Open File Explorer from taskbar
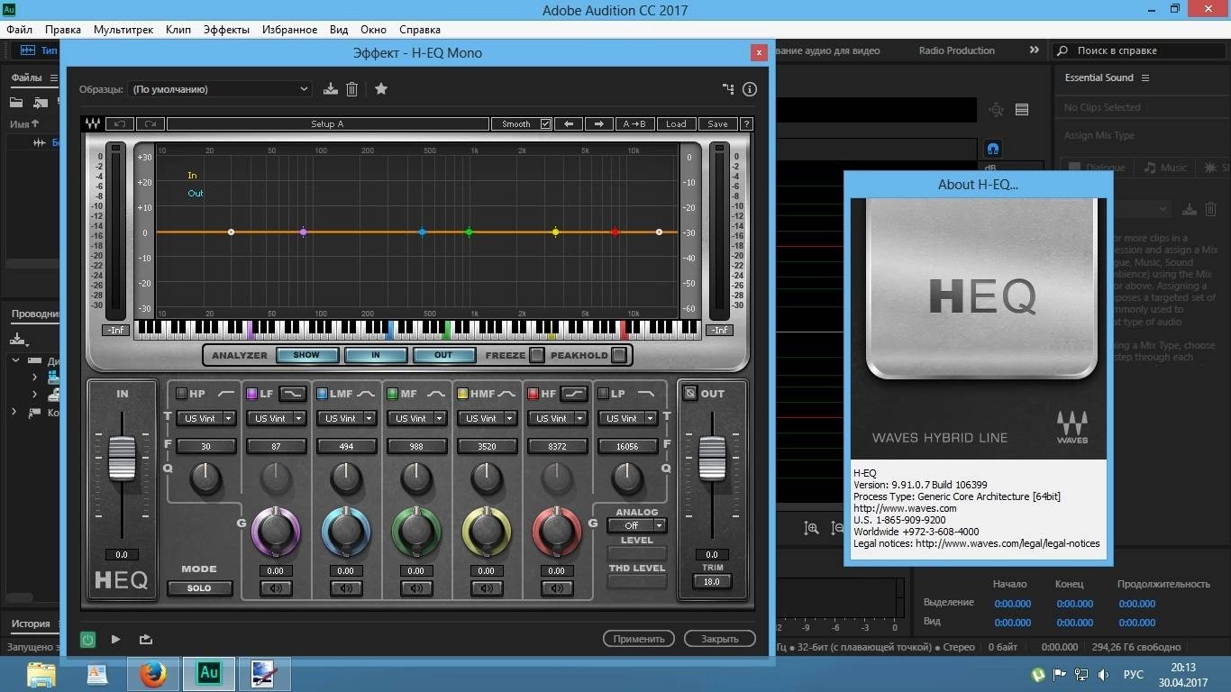This screenshot has height=692, width=1231. click(x=41, y=673)
